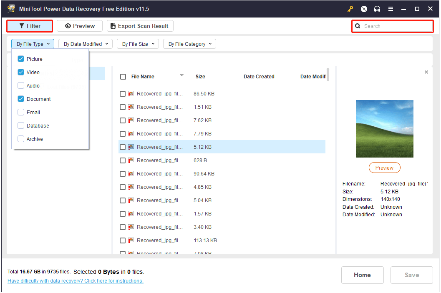Open the headphones support icon
441x293 pixels.
pos(377,9)
